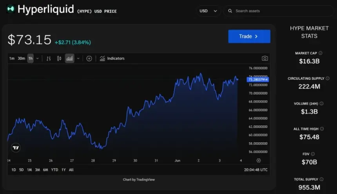Click All Time High info icon
The height and width of the screenshot is (194, 337).
point(322,129)
